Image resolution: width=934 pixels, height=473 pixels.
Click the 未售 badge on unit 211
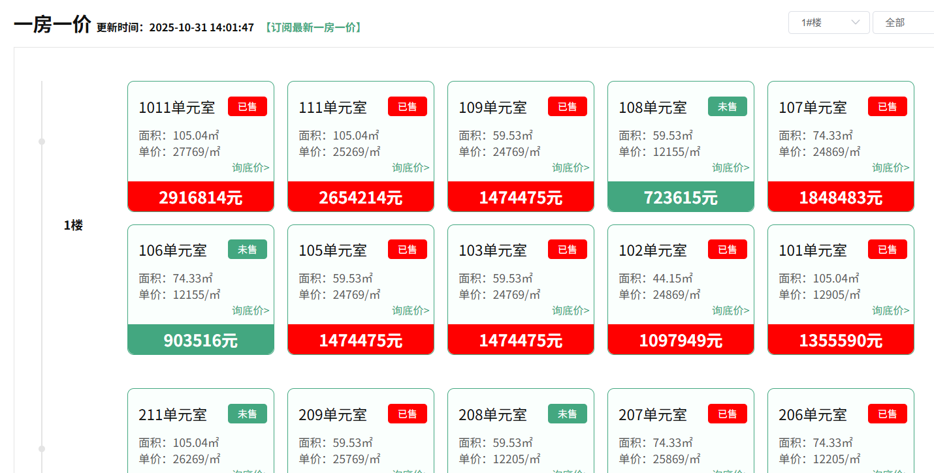point(247,414)
